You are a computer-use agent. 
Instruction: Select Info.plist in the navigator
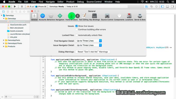(14, 37)
